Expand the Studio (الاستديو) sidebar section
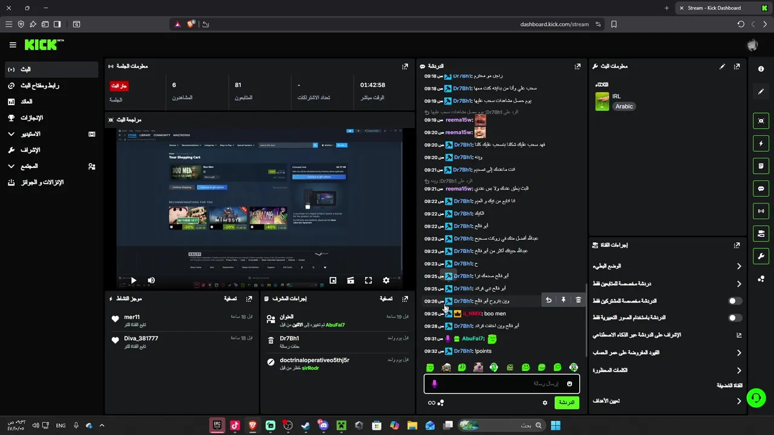The height and width of the screenshot is (435, 774). (51, 134)
